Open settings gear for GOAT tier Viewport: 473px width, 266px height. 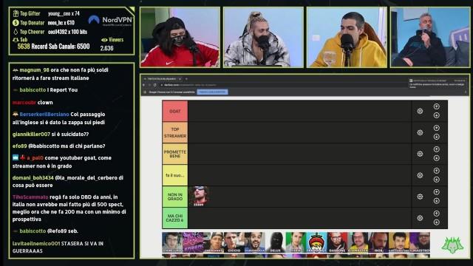point(420,112)
